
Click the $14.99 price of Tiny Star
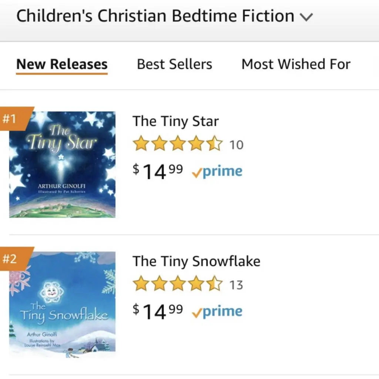point(158,171)
